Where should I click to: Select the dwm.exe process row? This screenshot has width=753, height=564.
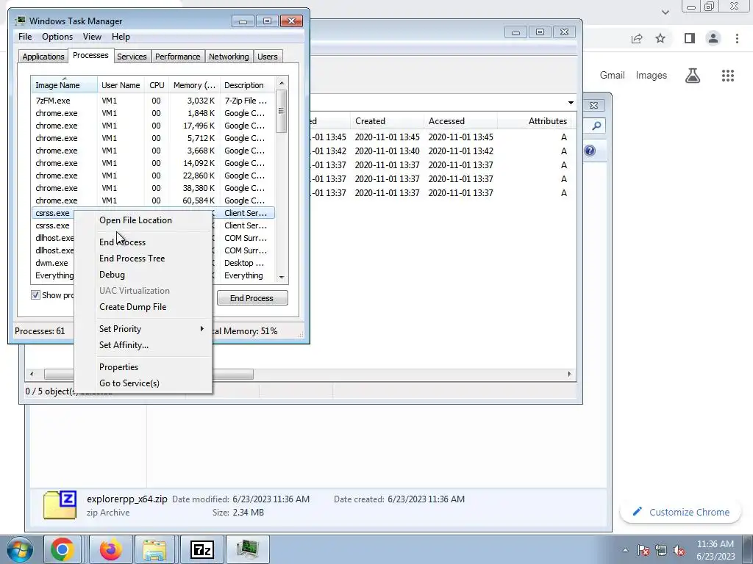coord(53,263)
